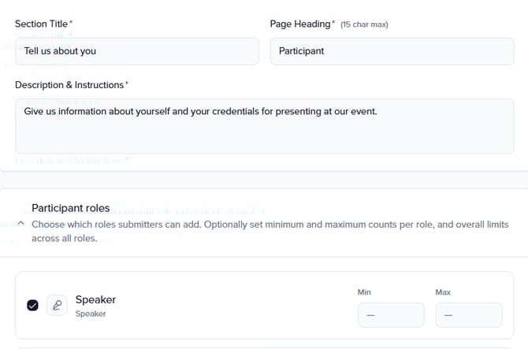Click the Page Heading label
This screenshot has height=349, width=528.
point(299,24)
